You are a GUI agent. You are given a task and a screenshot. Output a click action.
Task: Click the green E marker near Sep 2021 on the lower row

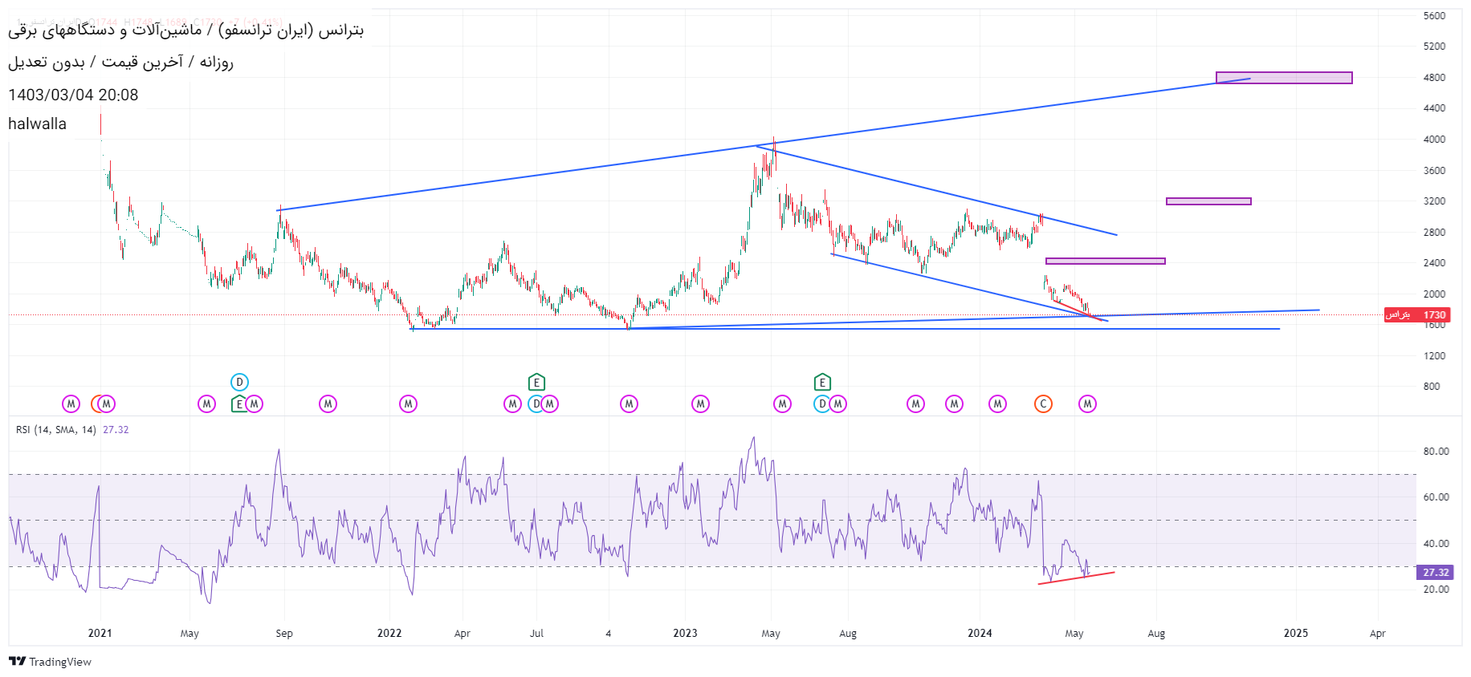tap(238, 404)
